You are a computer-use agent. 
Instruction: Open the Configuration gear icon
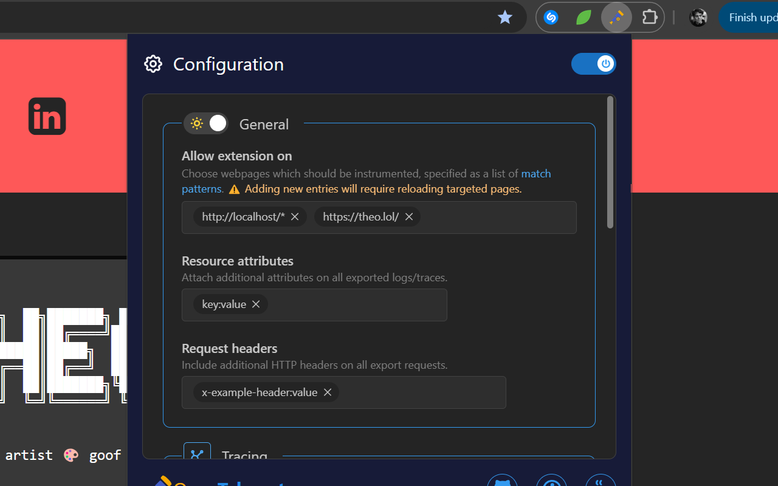pos(153,64)
